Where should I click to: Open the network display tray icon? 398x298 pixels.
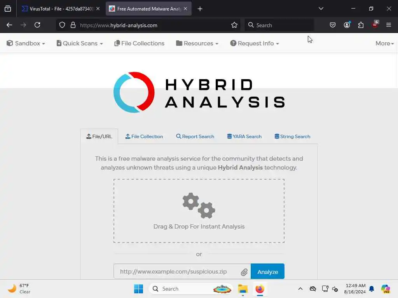pos(325,289)
